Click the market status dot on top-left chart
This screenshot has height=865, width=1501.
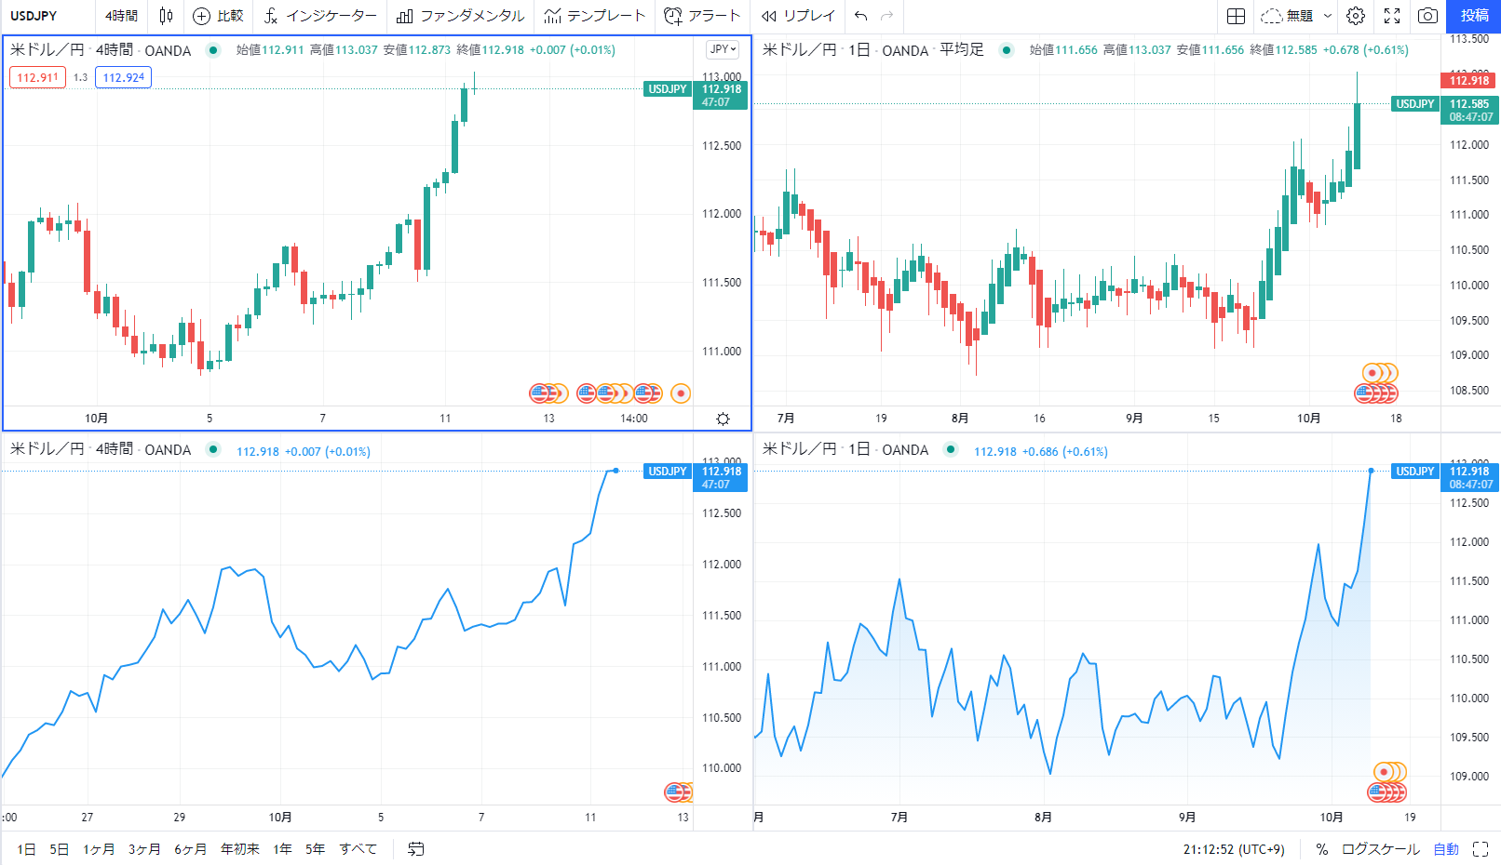(x=213, y=50)
